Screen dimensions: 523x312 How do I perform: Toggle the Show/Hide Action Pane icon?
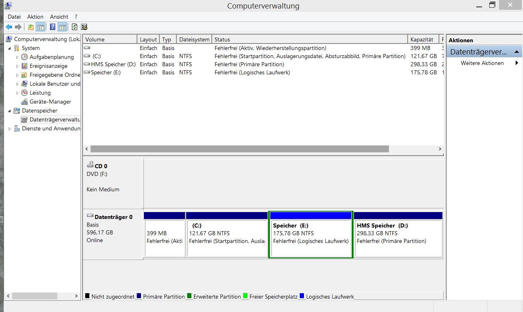(x=62, y=27)
